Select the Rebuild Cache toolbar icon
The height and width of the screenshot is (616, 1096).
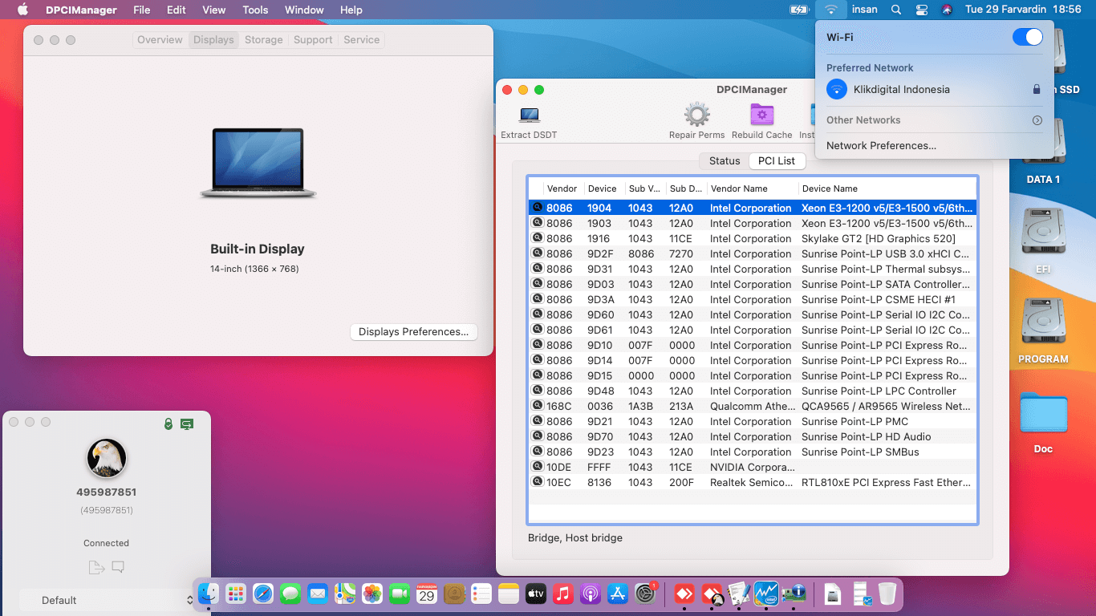click(761, 115)
